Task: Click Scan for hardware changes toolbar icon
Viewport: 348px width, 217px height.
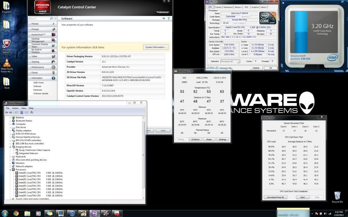Action: (x=32, y=113)
